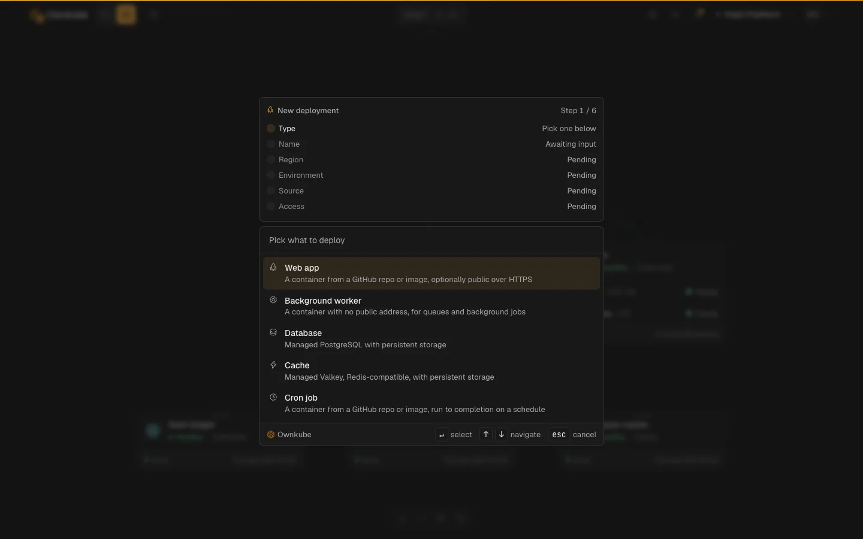
Task: Click the up arrow navigate key
Action: [486, 435]
